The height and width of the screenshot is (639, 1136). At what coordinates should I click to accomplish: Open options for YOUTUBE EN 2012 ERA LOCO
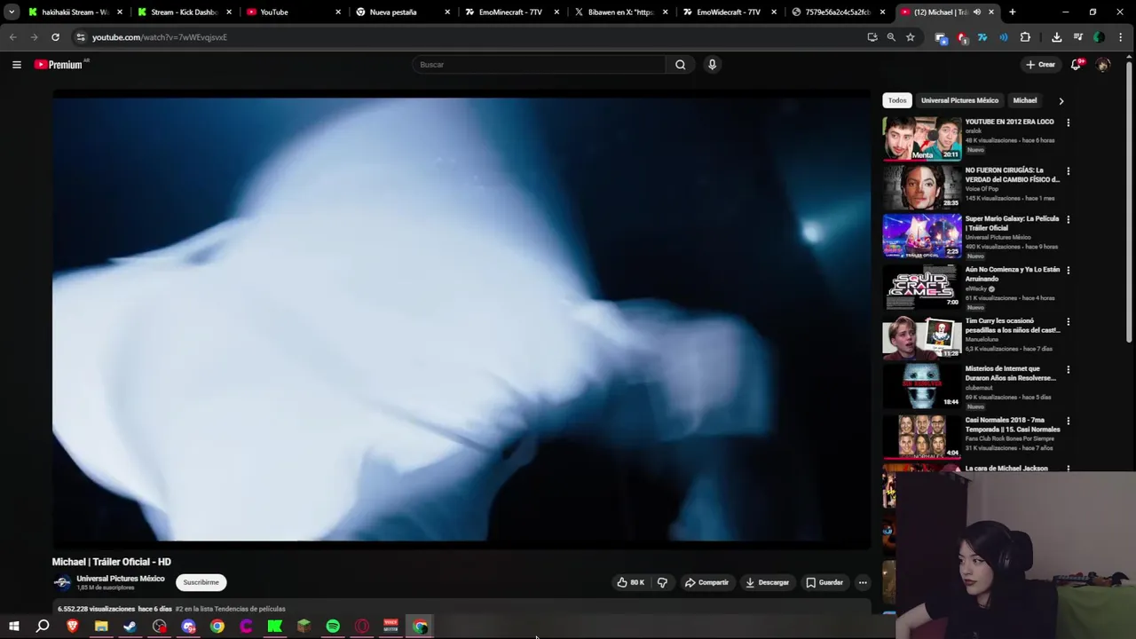pyautogui.click(x=1068, y=122)
